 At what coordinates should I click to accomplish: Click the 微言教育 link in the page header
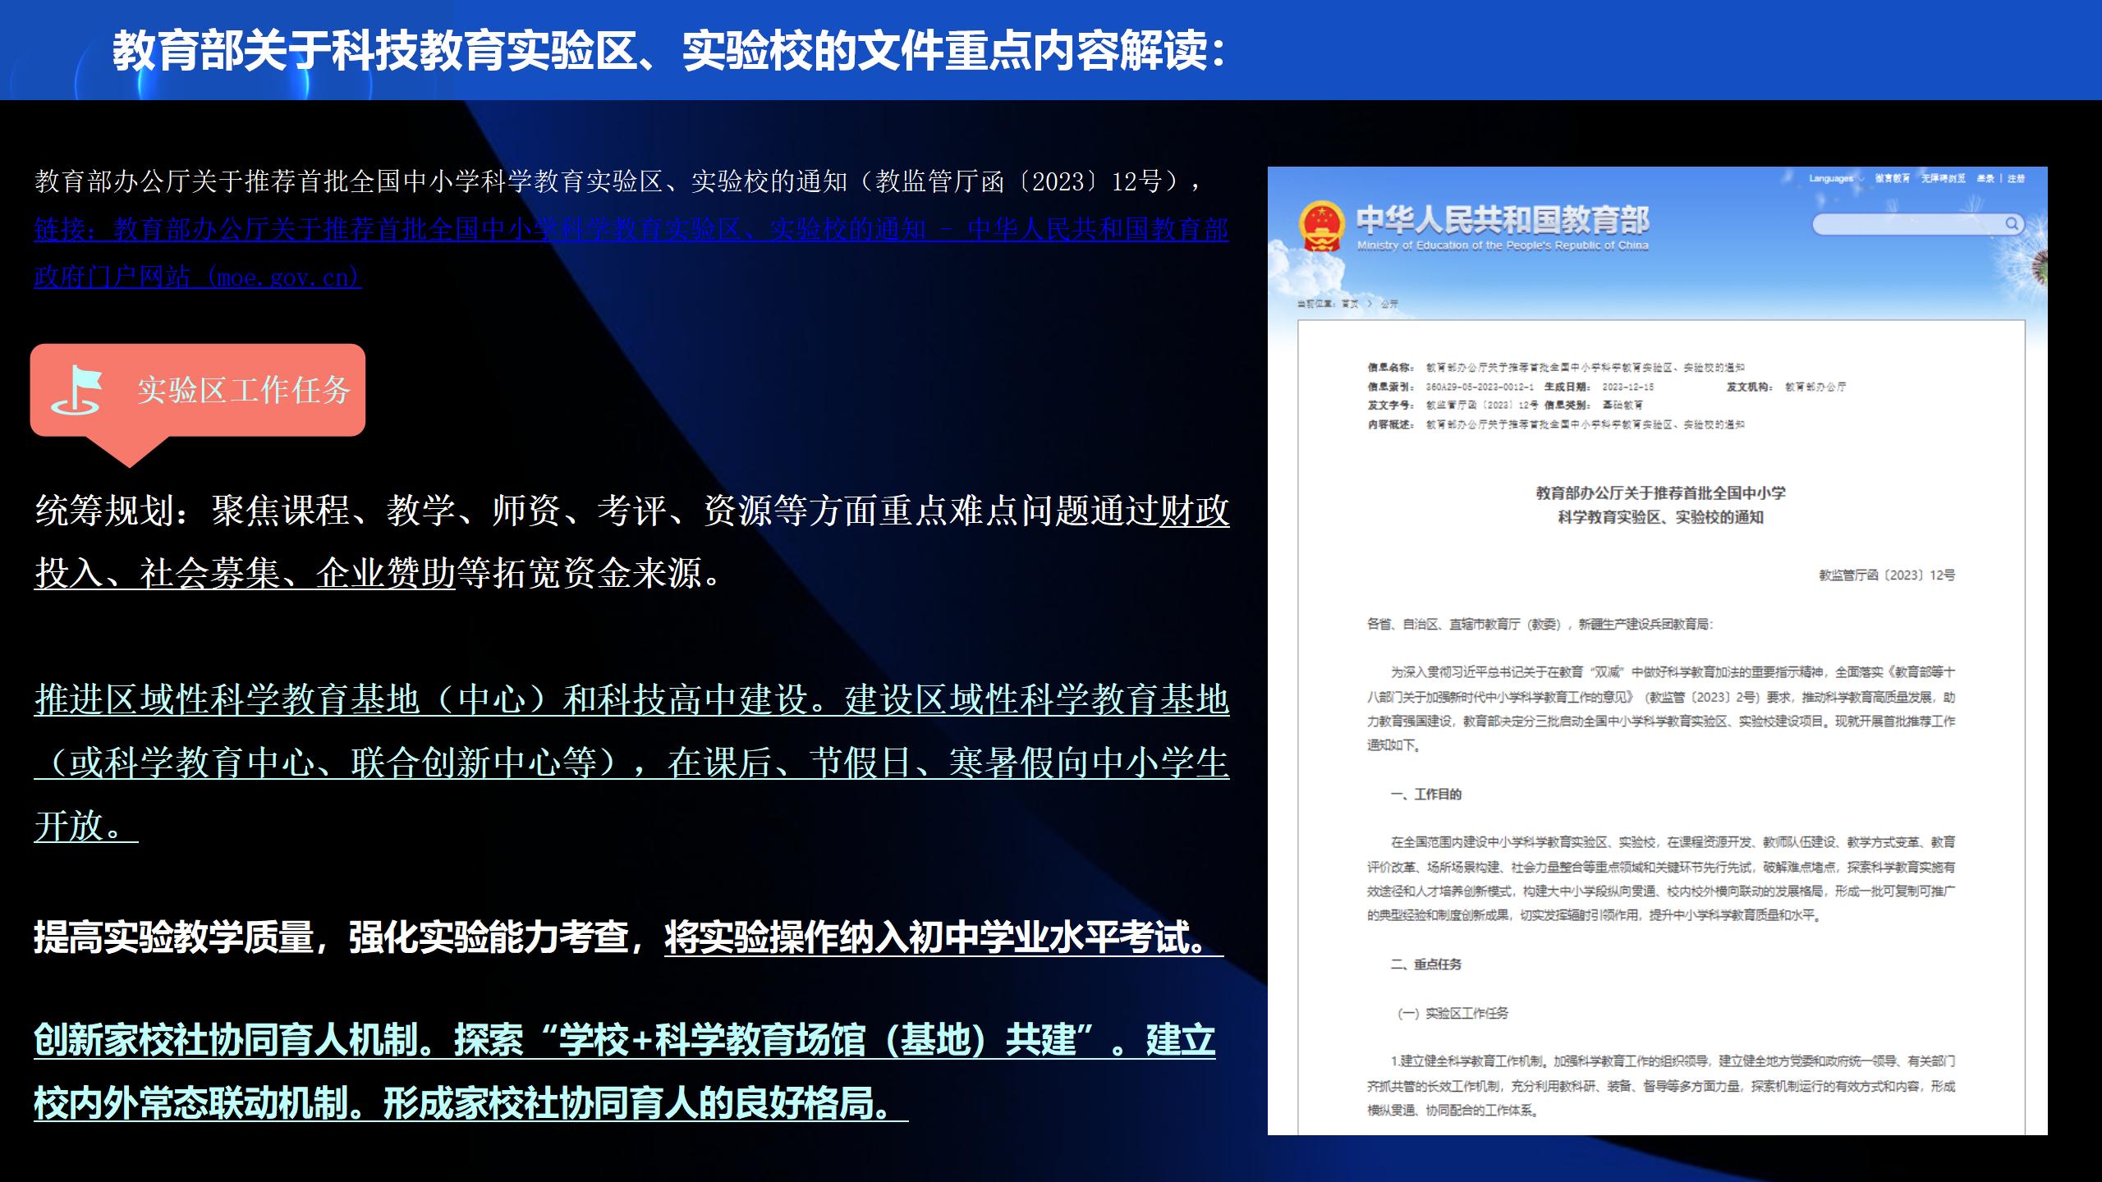coord(1892,178)
